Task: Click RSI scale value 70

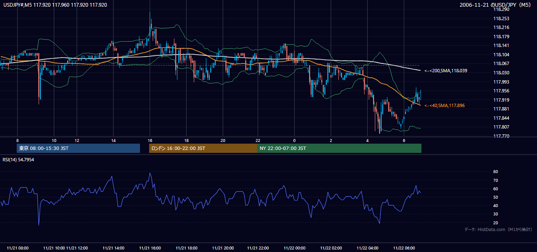Action: 495,180
